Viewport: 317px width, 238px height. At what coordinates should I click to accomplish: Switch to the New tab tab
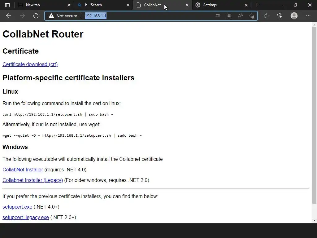tap(44, 5)
